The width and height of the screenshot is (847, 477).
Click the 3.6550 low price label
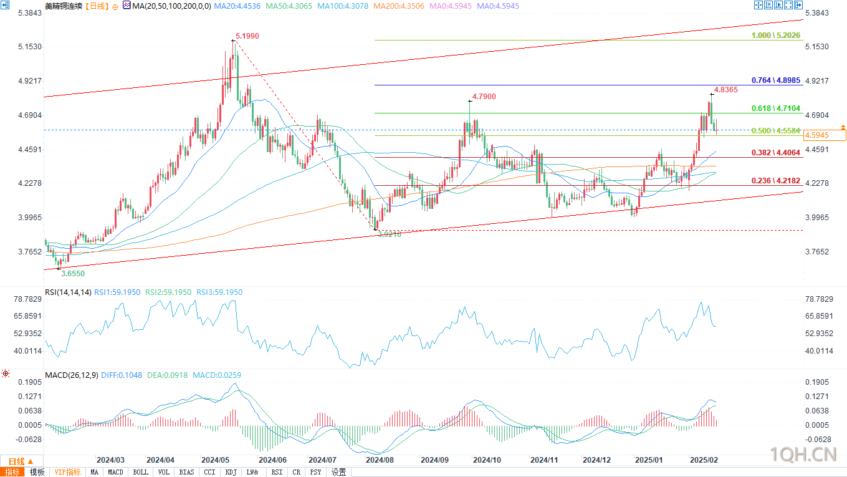coord(72,273)
